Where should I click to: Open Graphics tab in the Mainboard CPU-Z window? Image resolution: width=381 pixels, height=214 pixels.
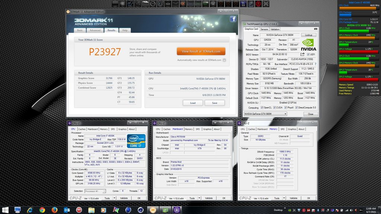coord(207,129)
